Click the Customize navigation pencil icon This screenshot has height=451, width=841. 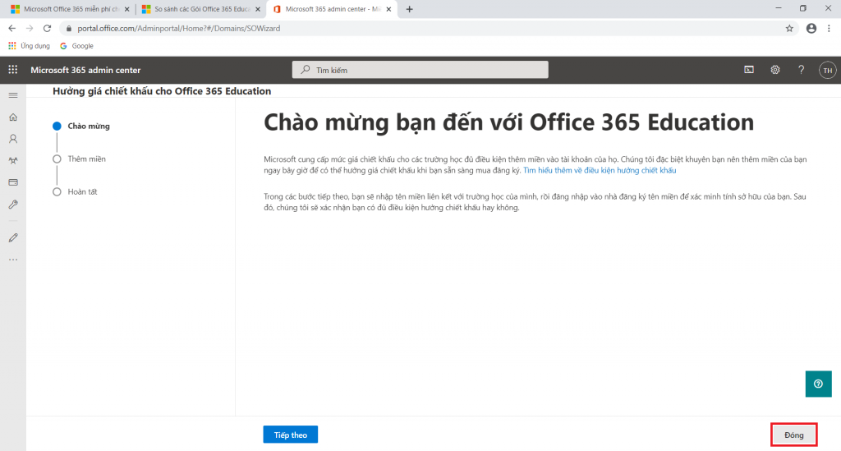coord(13,237)
